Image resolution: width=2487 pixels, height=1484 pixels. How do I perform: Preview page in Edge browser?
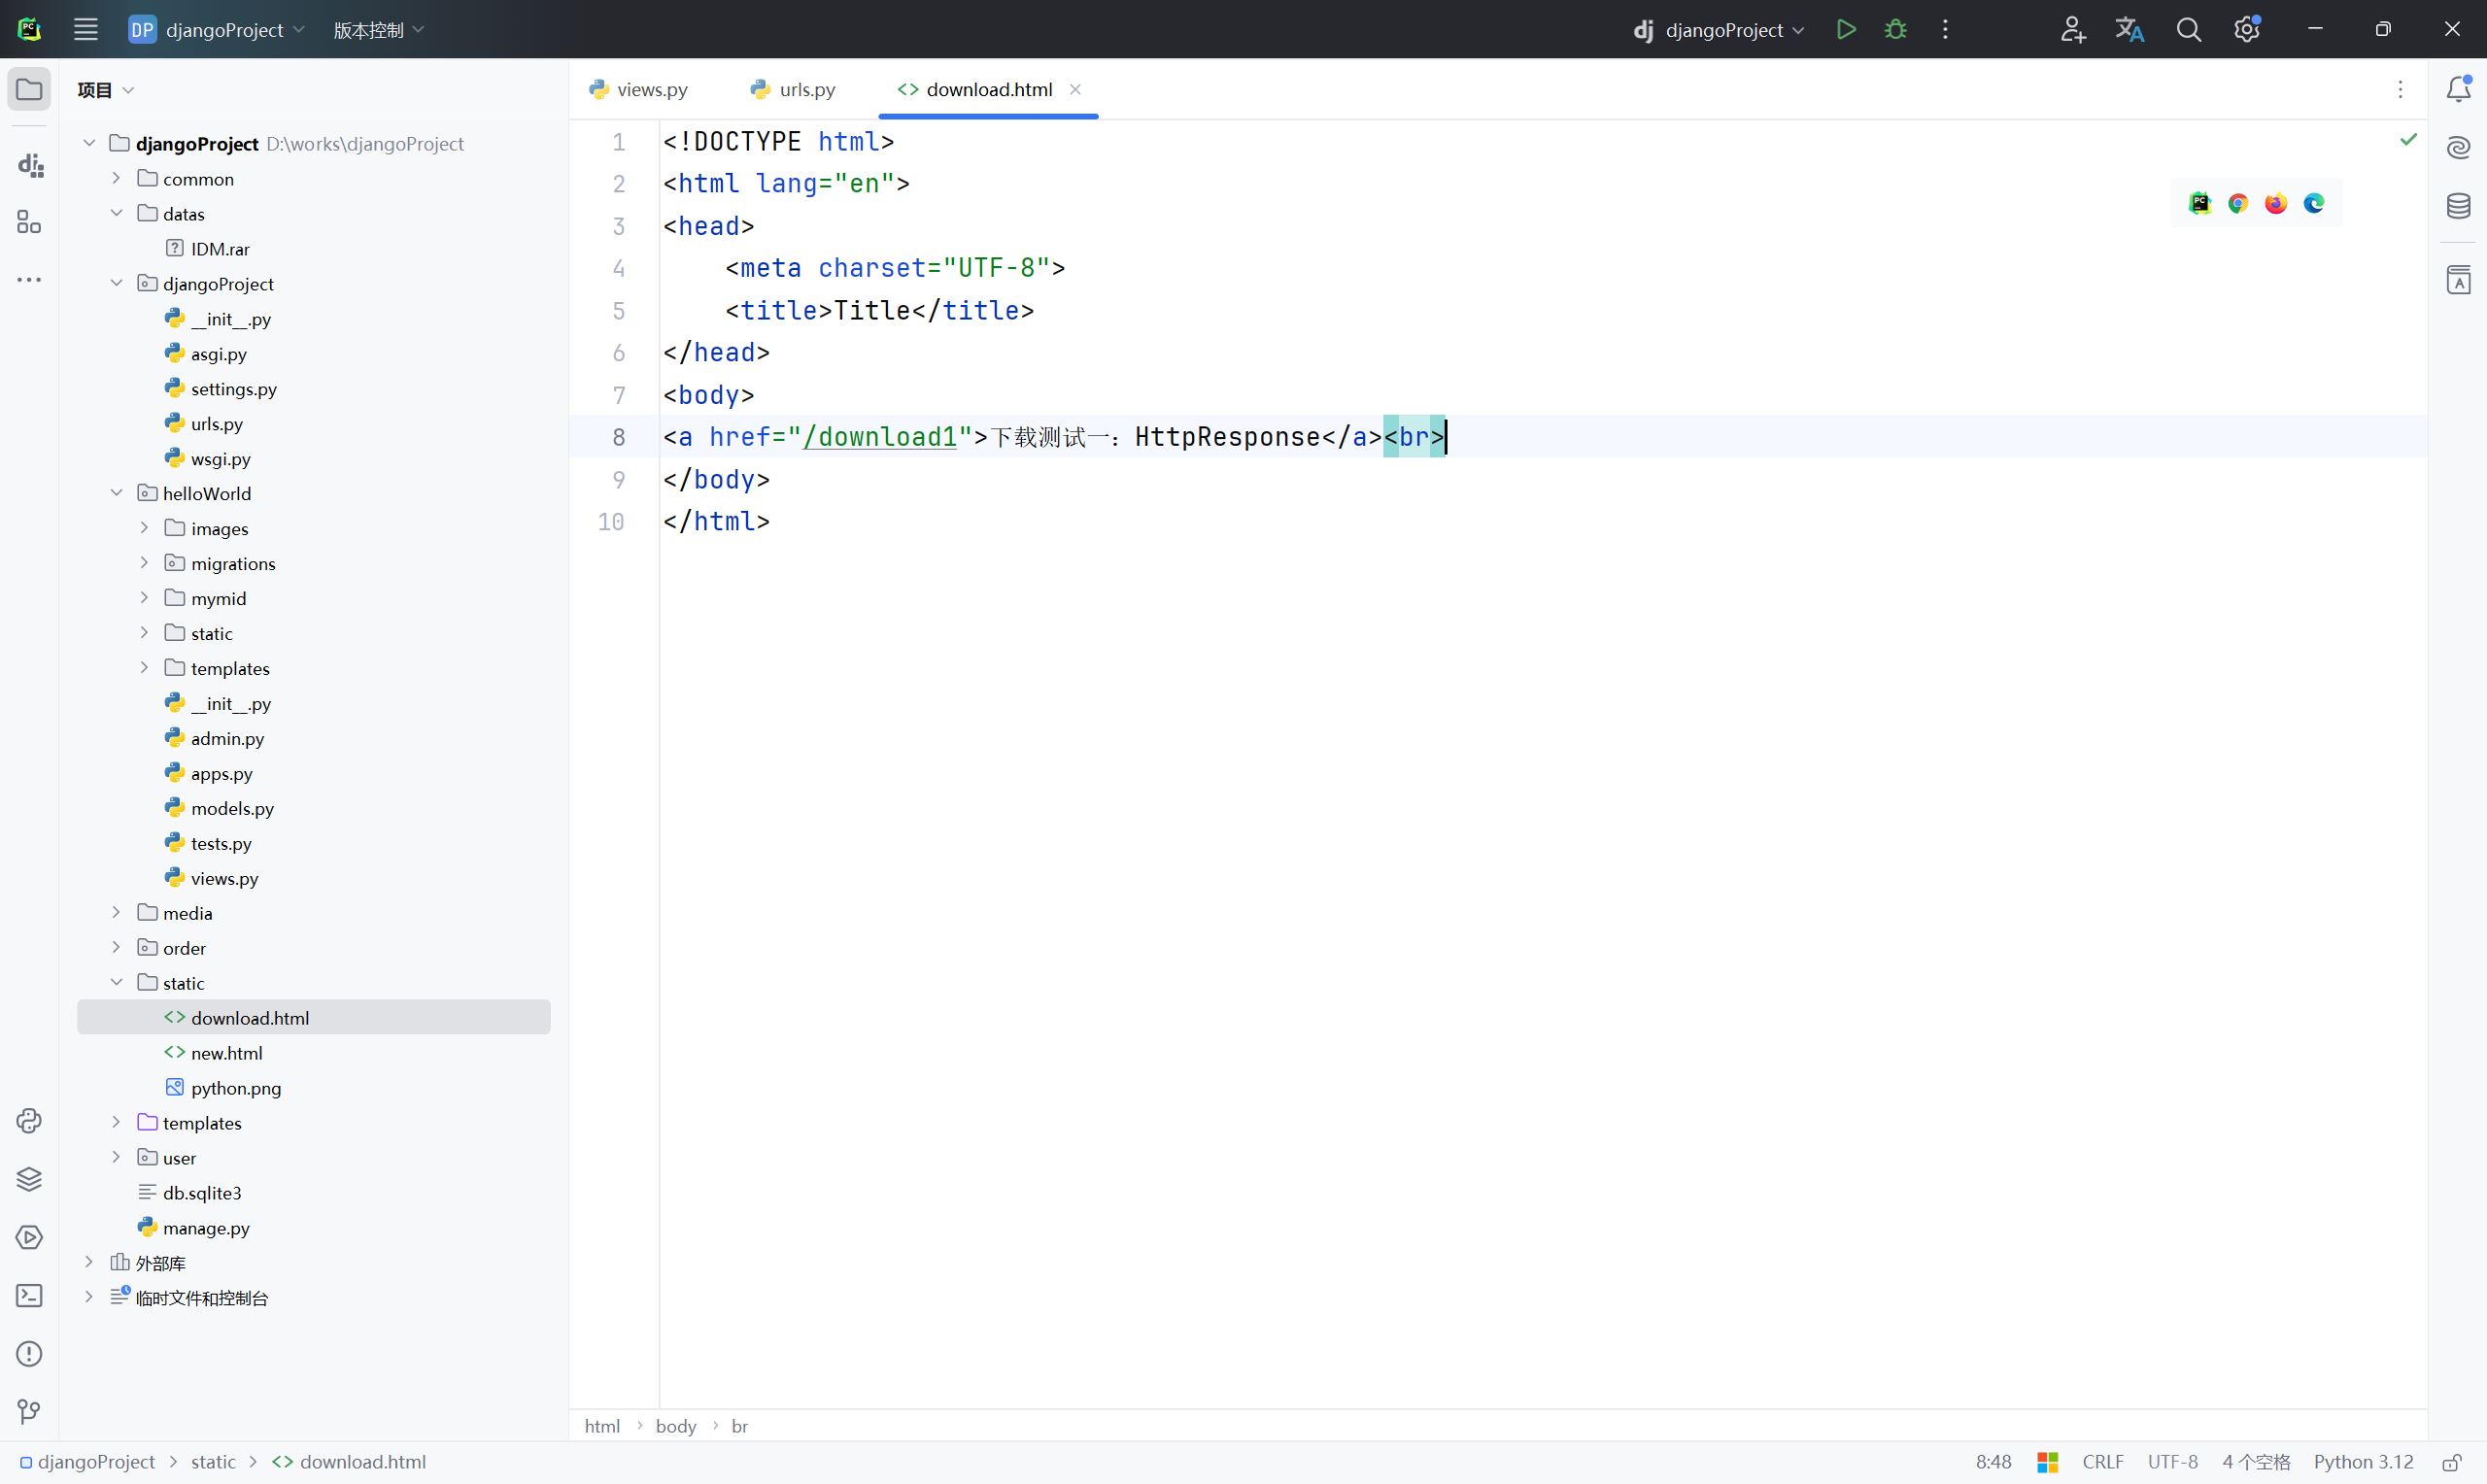[2314, 203]
